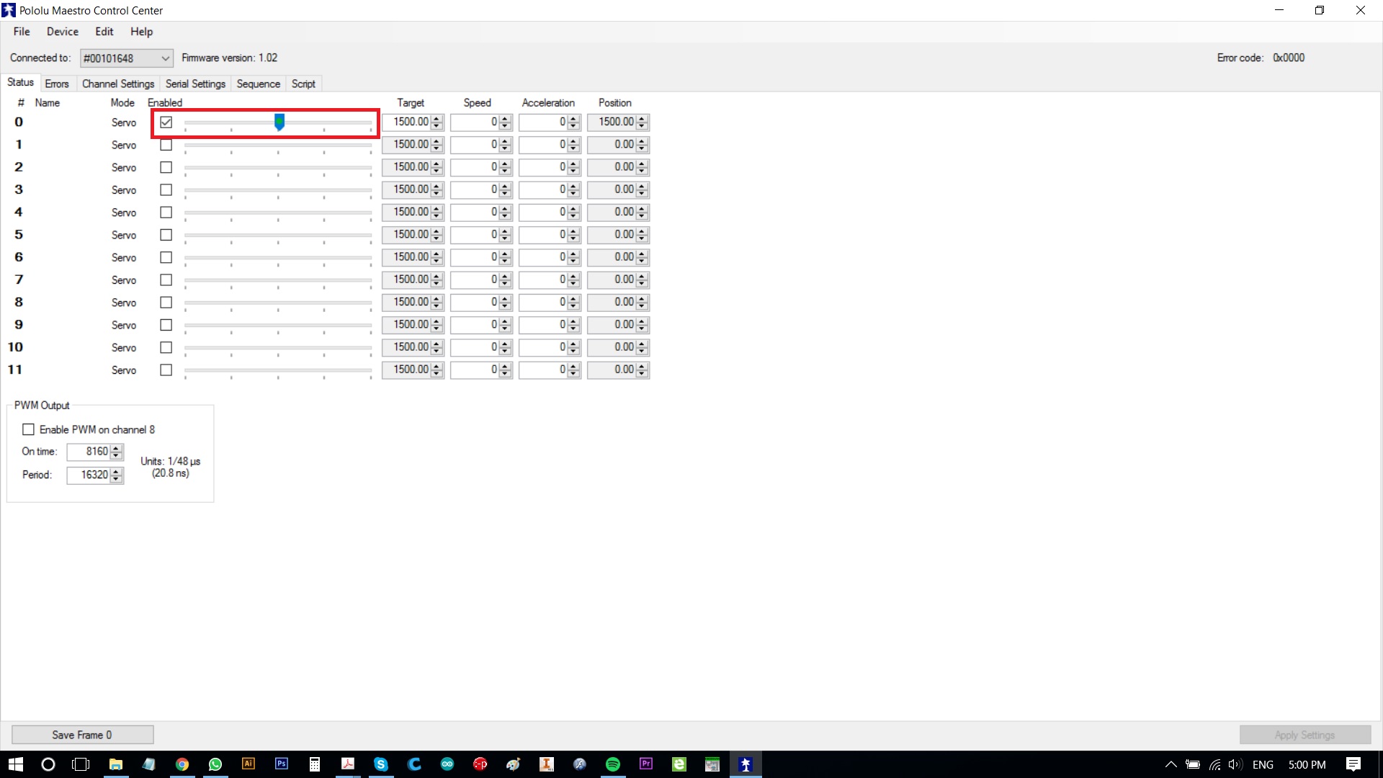
Task: Click the Wi-Fi network tray icon
Action: click(x=1215, y=764)
